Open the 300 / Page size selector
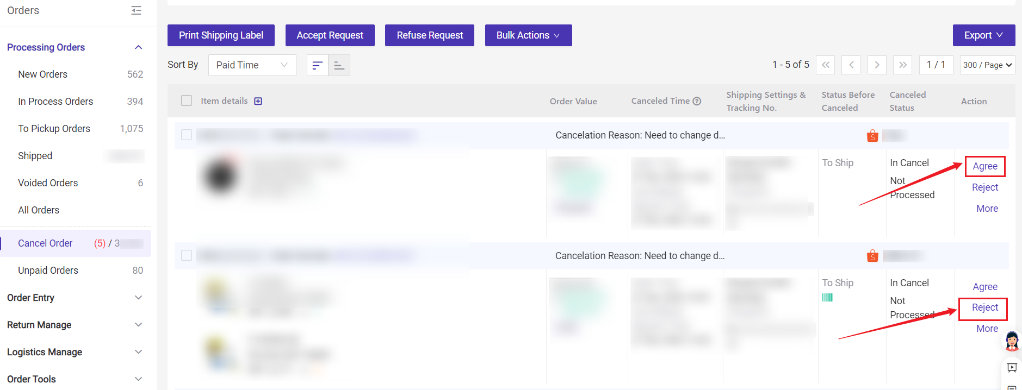Screen dimensions: 1022x390 (987, 65)
